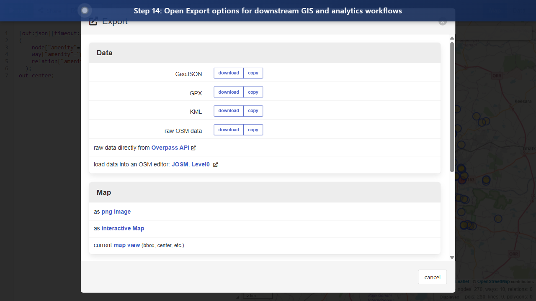The height and width of the screenshot is (301, 536).
Task: Click the external-link icon beside Overpass API
Action: 193,148
